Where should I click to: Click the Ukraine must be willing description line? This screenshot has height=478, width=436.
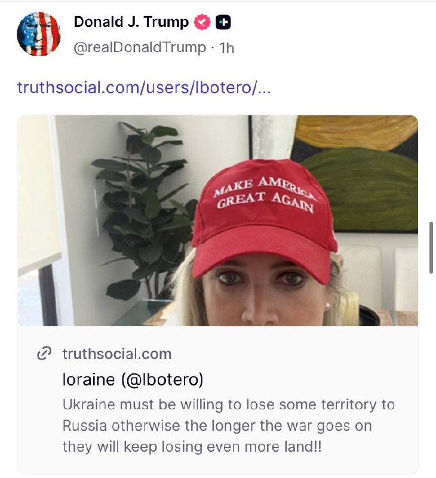pos(229,405)
